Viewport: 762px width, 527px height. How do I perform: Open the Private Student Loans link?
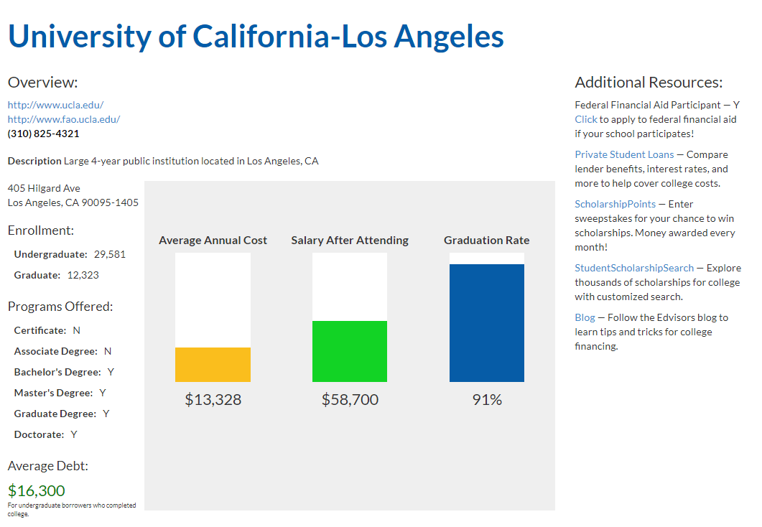(x=624, y=154)
